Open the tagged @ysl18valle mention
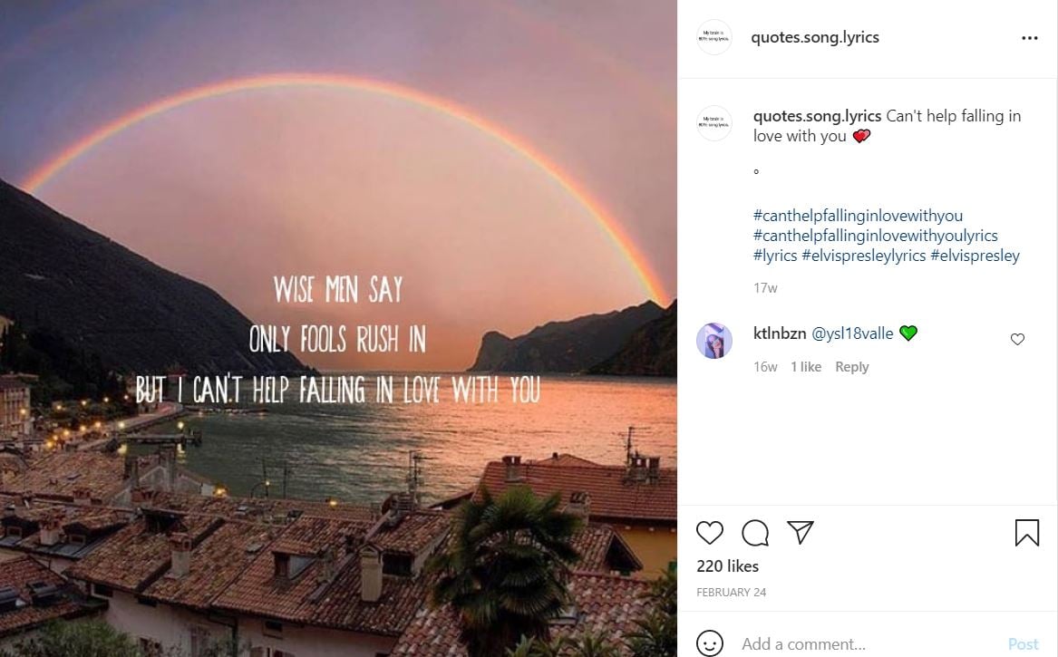Viewport: 1058px width, 657px height. coord(855,333)
